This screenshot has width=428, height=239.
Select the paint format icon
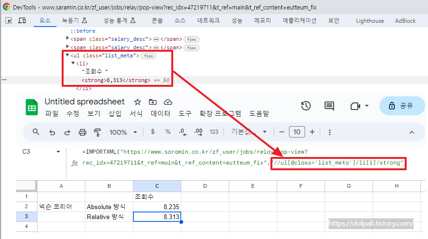click(x=97, y=132)
